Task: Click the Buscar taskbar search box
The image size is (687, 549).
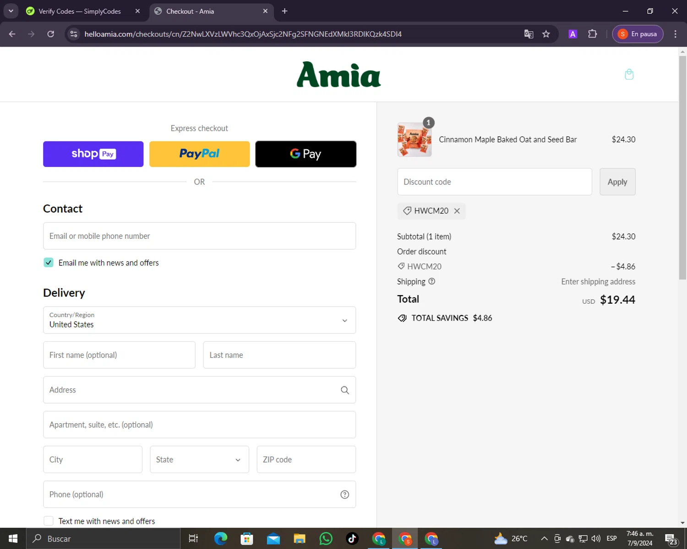Action: (x=103, y=538)
